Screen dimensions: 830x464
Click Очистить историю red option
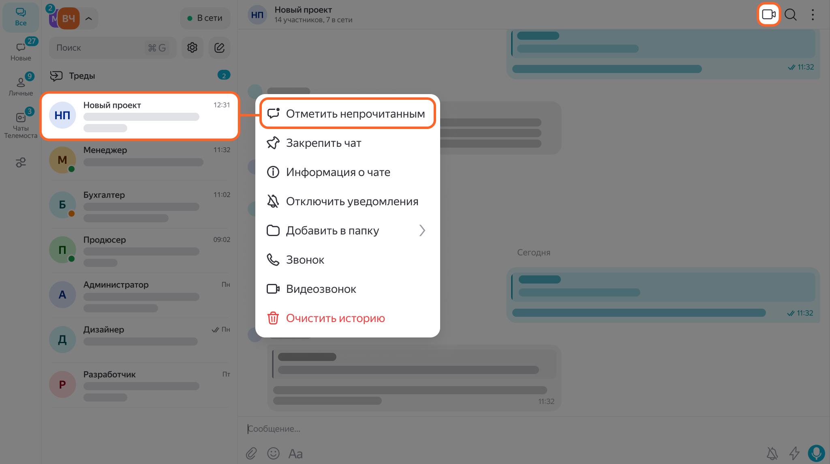(x=335, y=318)
